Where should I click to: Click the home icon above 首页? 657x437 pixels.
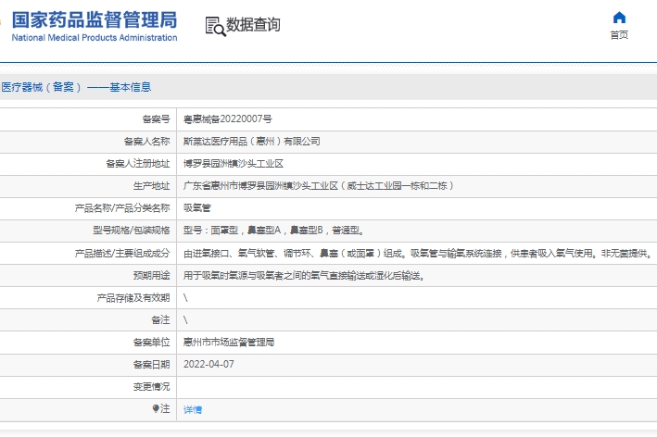(x=619, y=18)
